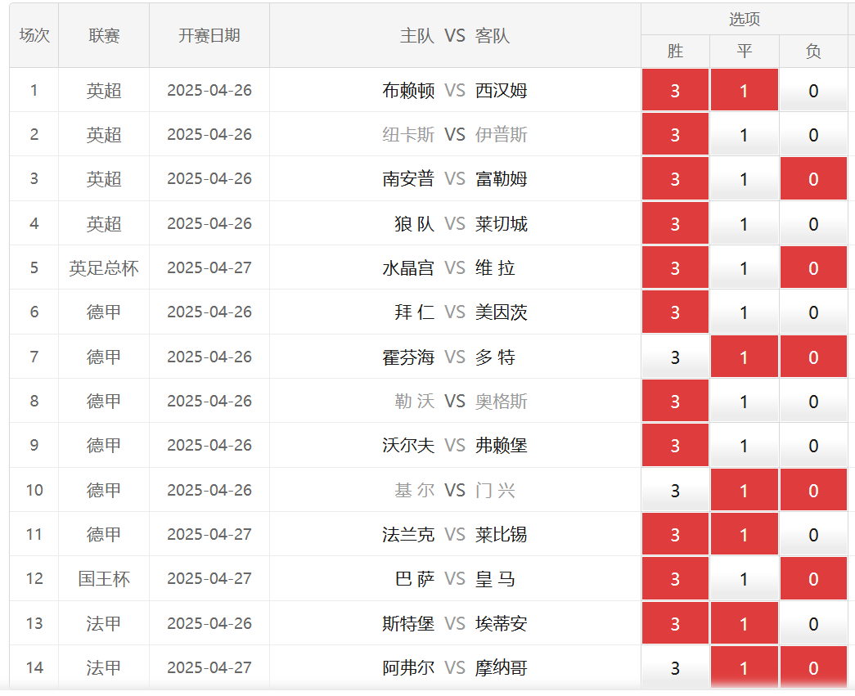Screen dimensions: 855x696
Task: Click the home team 霍芬海
Action: pyautogui.click(x=408, y=357)
